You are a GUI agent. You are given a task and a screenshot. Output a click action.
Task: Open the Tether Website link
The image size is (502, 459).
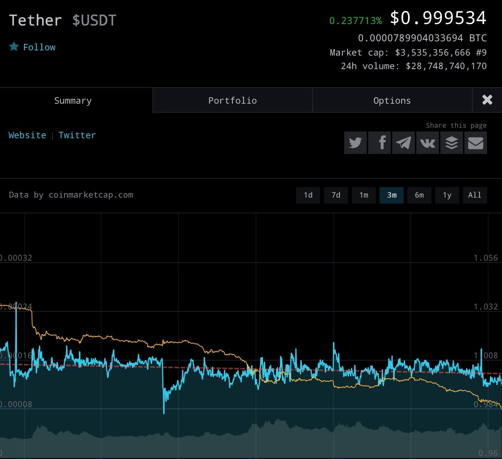[27, 135]
